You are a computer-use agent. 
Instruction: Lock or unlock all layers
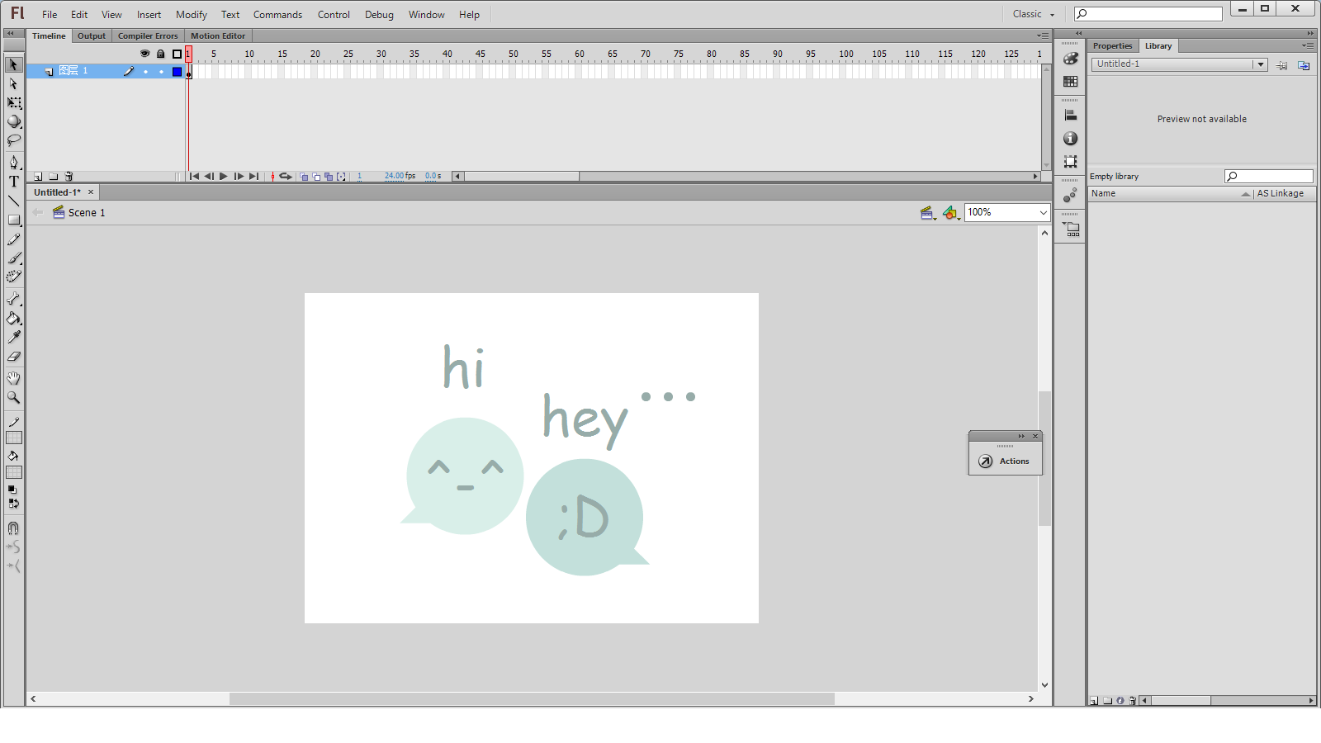point(161,54)
